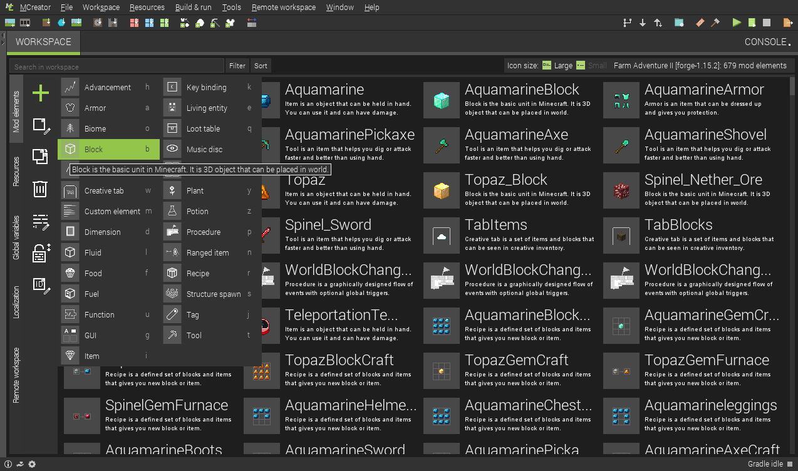Switch to the Localization side tab

[17, 303]
